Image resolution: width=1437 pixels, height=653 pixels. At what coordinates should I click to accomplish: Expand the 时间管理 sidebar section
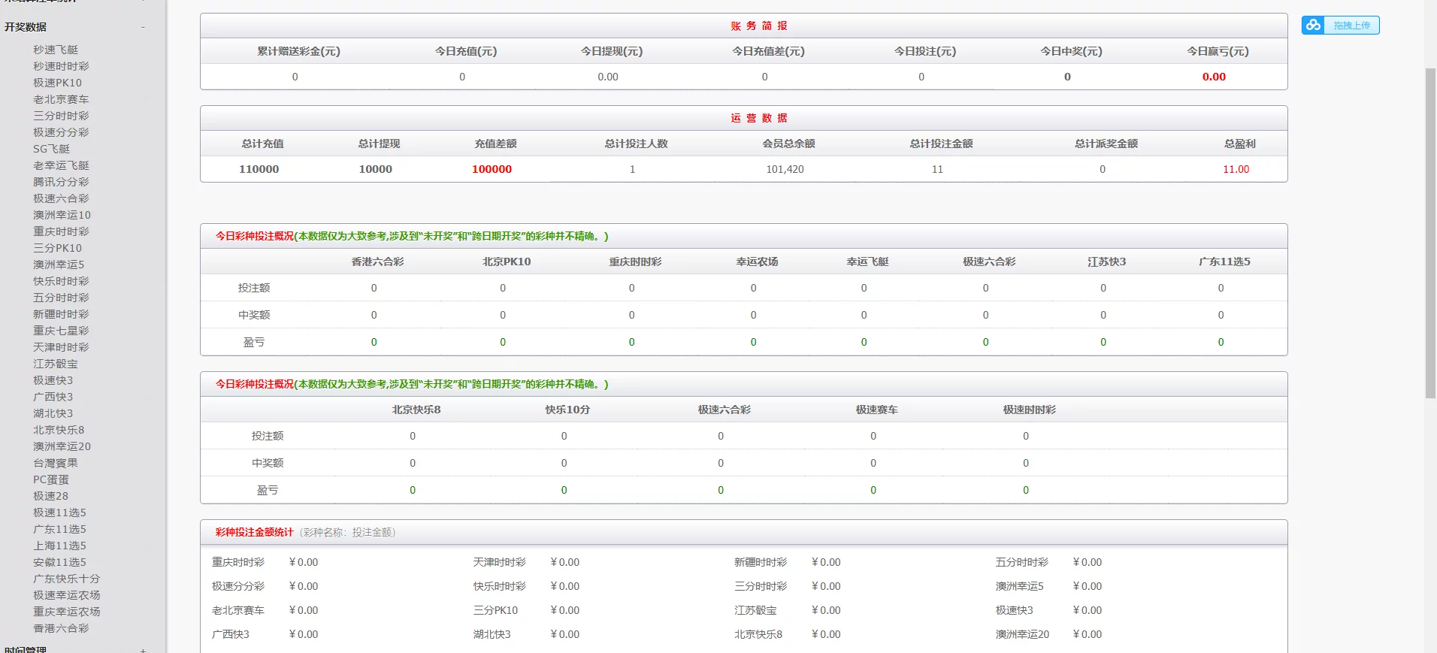(143, 650)
